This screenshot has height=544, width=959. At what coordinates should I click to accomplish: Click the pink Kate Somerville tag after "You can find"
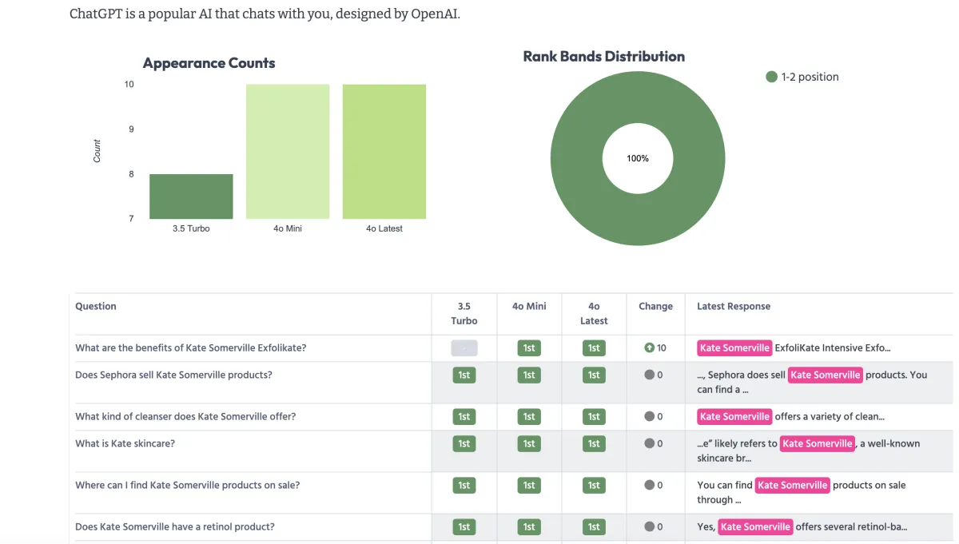[793, 485]
